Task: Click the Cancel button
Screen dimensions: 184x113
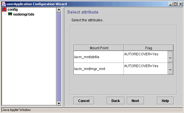Action: coord(84,101)
